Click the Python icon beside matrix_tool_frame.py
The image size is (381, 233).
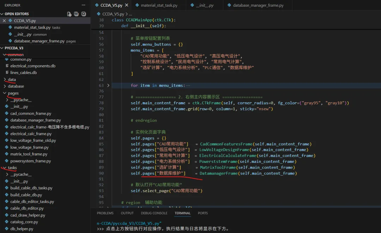[x=7, y=154]
